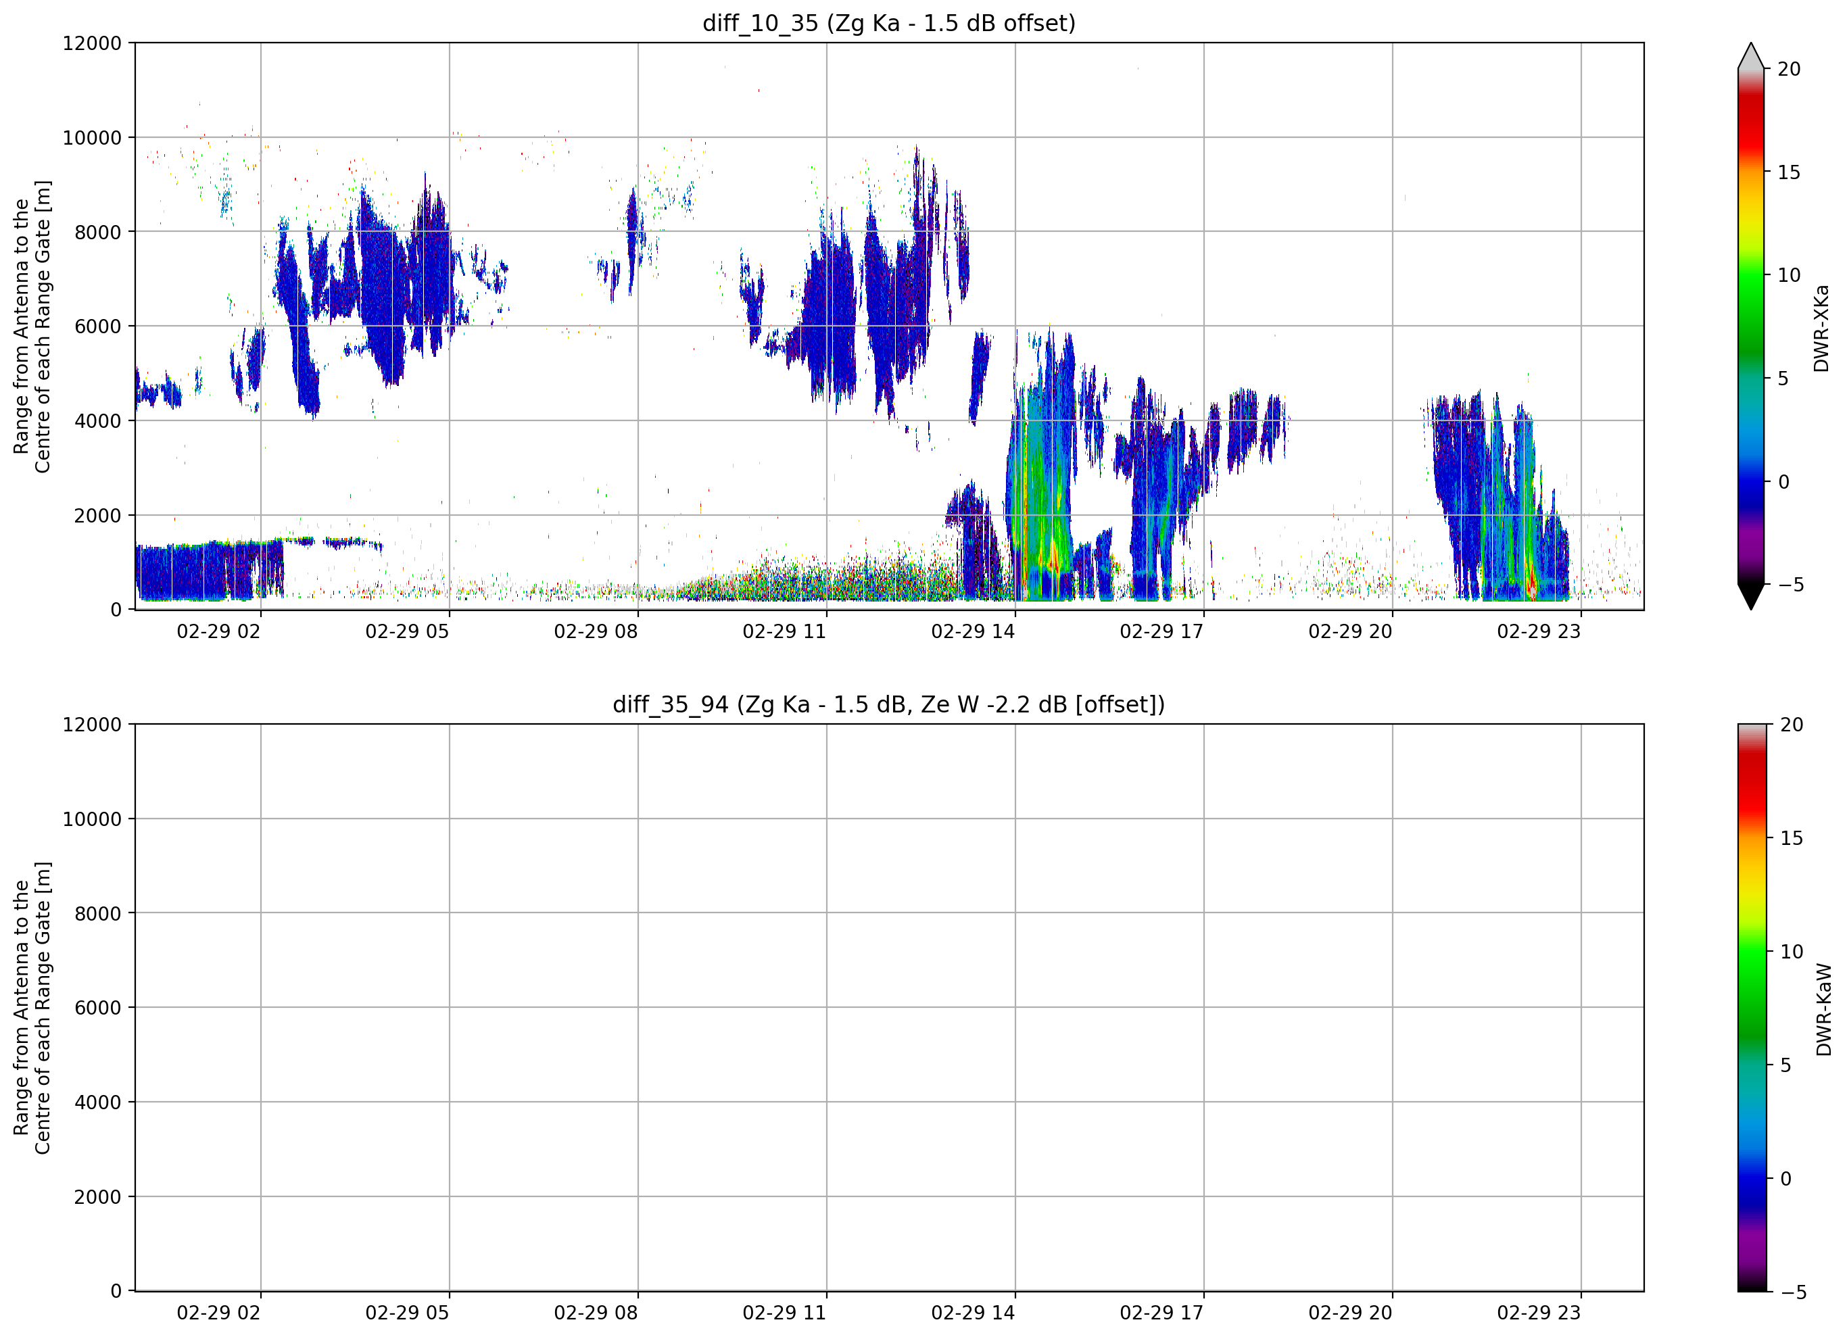The width and height of the screenshot is (1847, 1337).
Task: Click the 02-29 08 tick label on the bottom plot
Action: pyautogui.click(x=596, y=1313)
